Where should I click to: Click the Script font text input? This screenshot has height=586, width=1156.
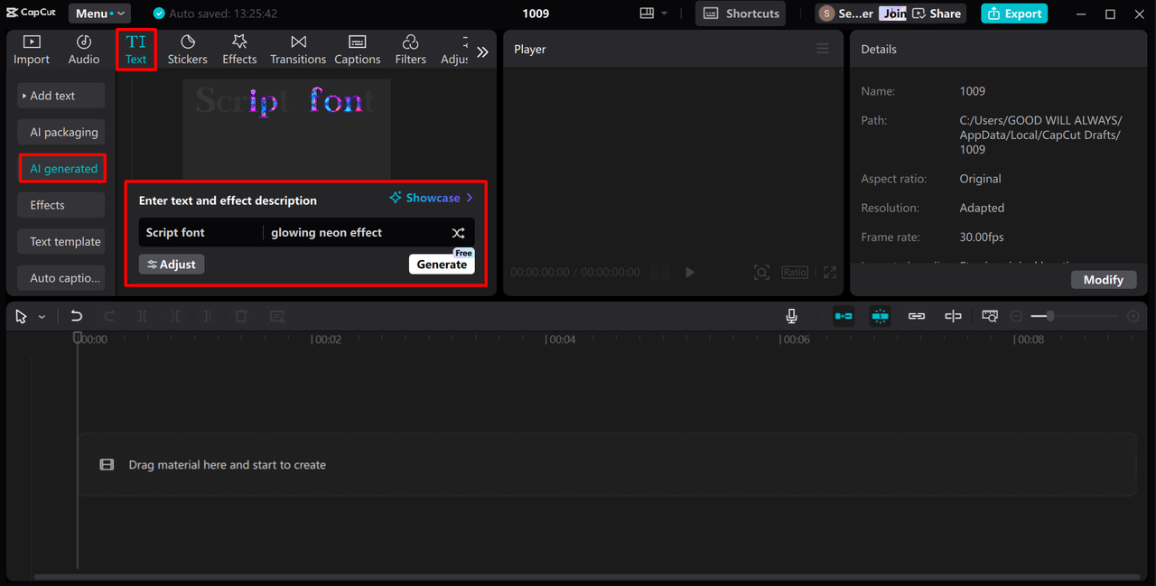click(200, 232)
